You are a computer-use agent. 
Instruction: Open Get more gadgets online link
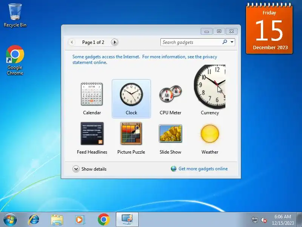tap(203, 169)
